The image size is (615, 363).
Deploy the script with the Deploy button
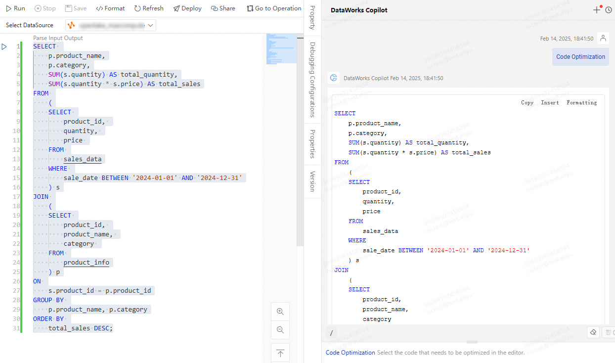(187, 8)
